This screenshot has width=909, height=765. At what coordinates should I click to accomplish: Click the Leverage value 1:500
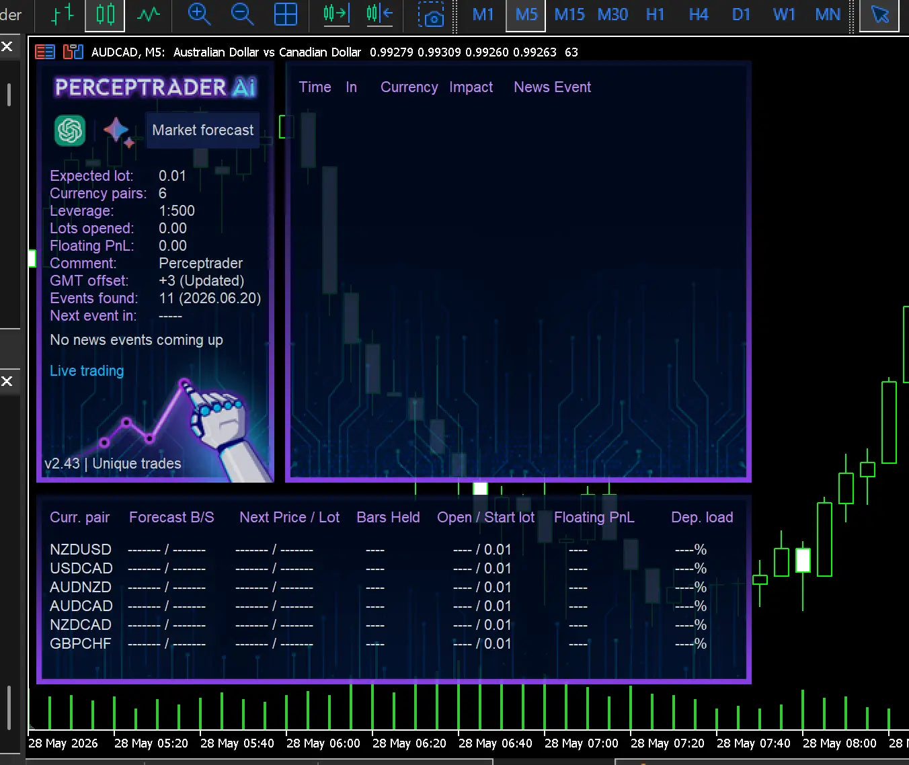176,210
